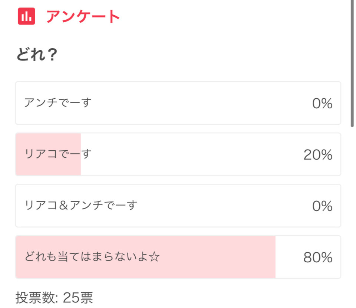Click the pink 80% result bar fill
Screen dimensions: 356x308
[x=145, y=257]
